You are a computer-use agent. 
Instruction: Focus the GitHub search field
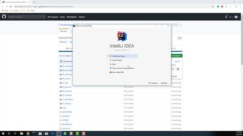pyautogui.click(x=27, y=17)
